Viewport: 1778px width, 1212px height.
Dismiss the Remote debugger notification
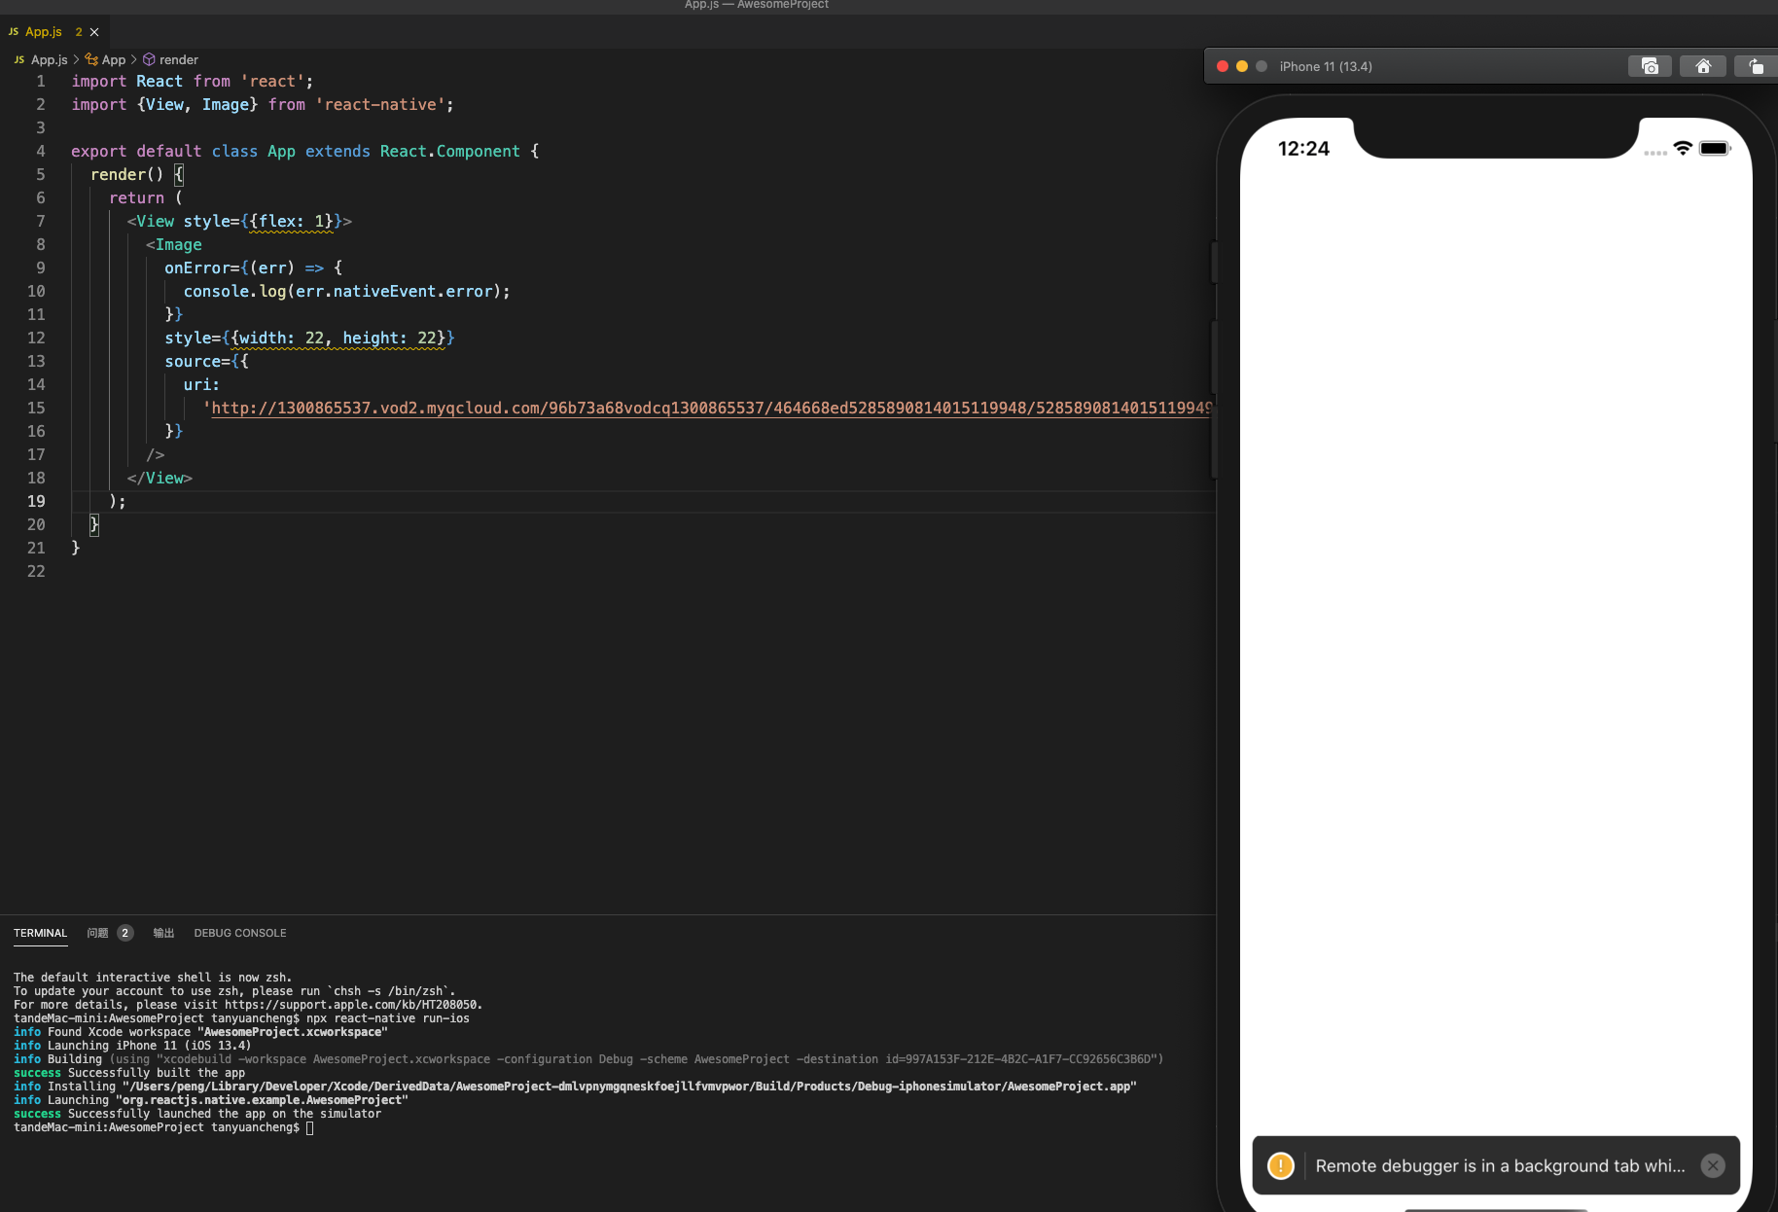point(1712,1164)
